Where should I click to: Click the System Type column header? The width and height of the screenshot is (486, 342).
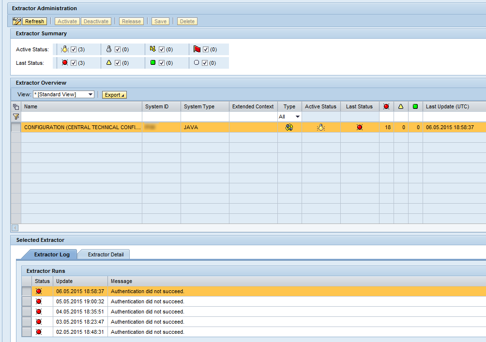205,106
